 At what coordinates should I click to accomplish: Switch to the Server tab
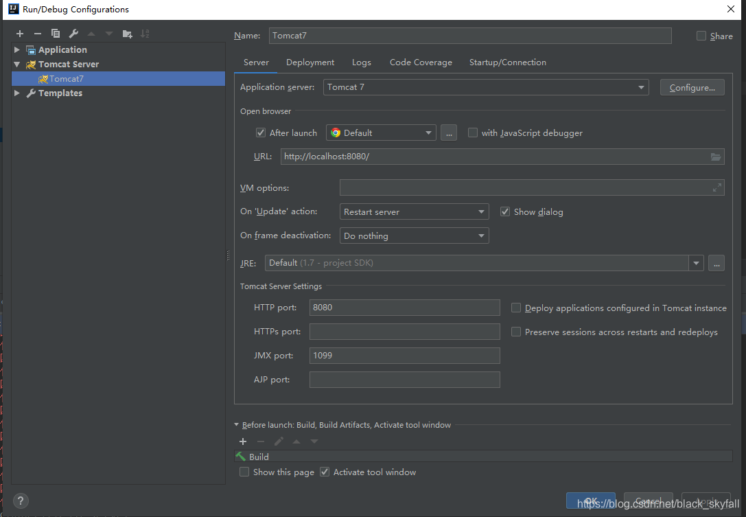tap(256, 62)
